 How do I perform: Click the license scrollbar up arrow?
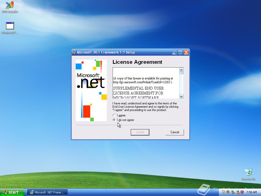(x=181, y=69)
